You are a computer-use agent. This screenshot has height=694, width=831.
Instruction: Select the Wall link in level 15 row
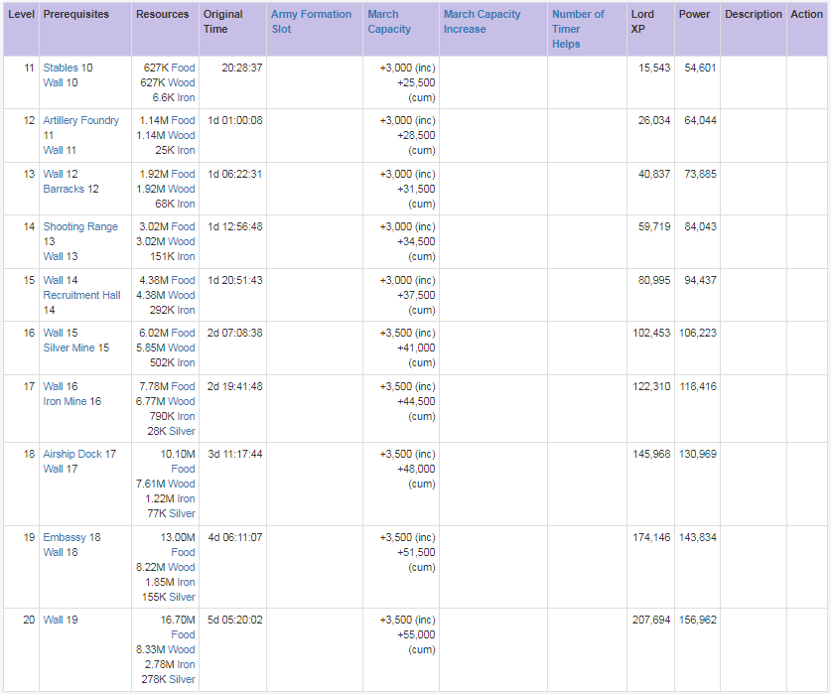(53, 280)
